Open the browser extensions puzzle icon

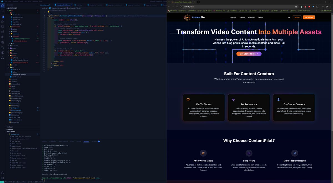tap(317, 7)
